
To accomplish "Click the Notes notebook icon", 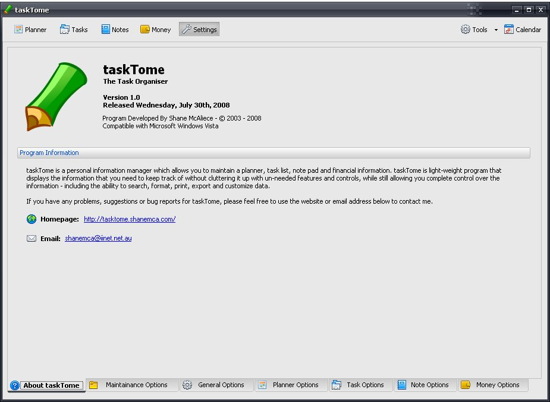I will [x=105, y=30].
